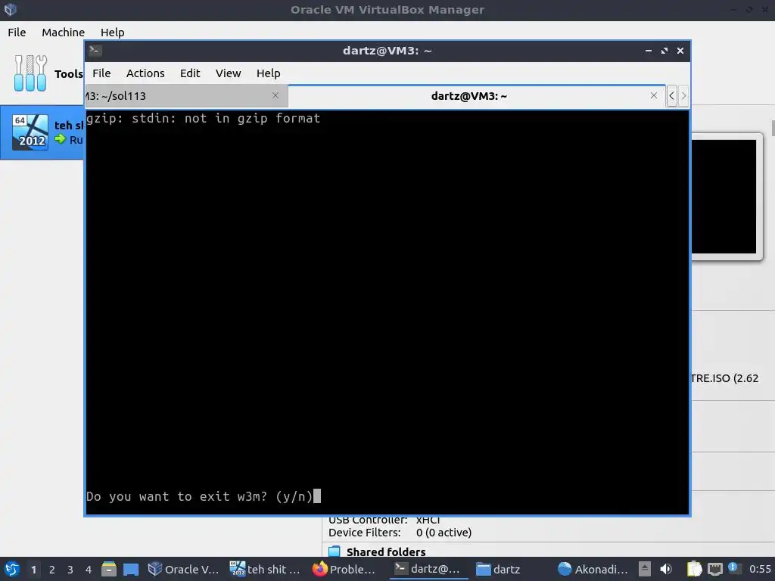Switch to workspace 4 in the pager
The width and height of the screenshot is (775, 581).
(x=89, y=570)
